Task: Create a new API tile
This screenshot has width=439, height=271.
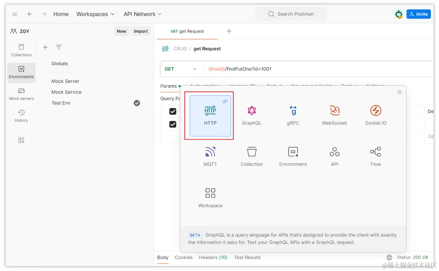Action: 334,157
